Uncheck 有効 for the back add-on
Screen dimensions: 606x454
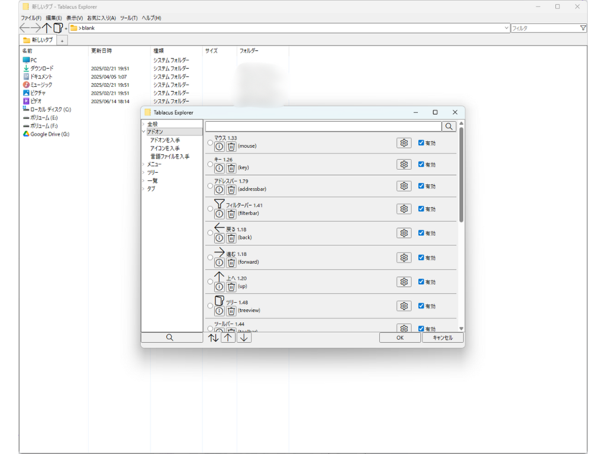pyautogui.click(x=421, y=233)
